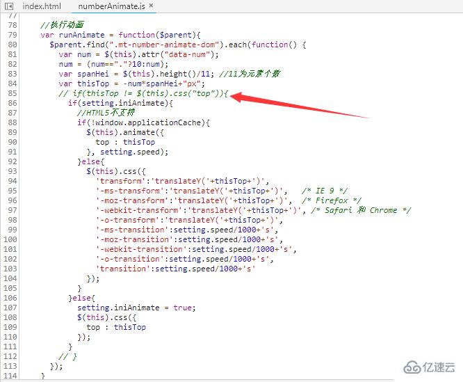Click the '-webkit-transition' property string
Viewport: 463px width, 382px height.
click(141, 249)
